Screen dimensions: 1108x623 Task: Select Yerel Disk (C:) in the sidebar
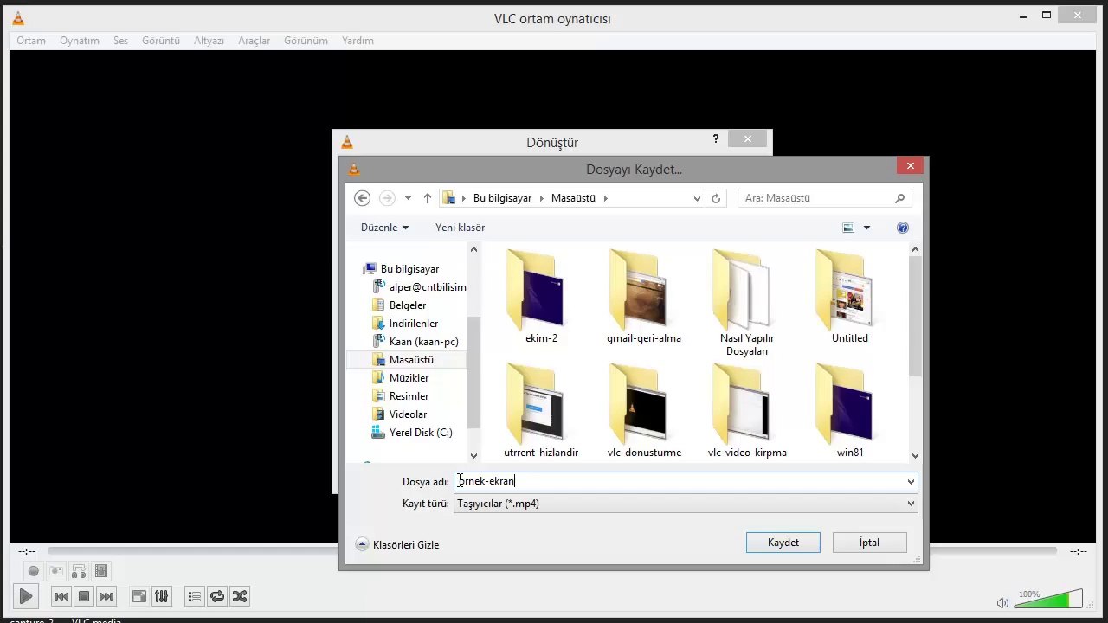coord(420,433)
